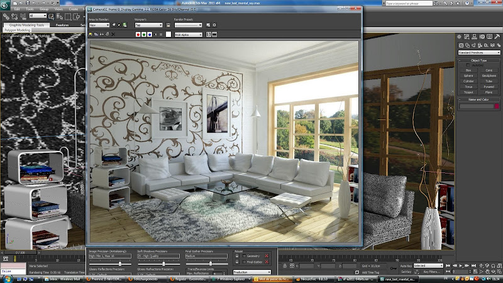Click the Sphere primitive button
Image resolution: width=503 pixels, height=283 pixels.
coord(468,75)
